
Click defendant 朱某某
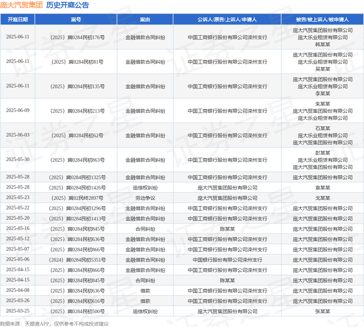[323, 104]
